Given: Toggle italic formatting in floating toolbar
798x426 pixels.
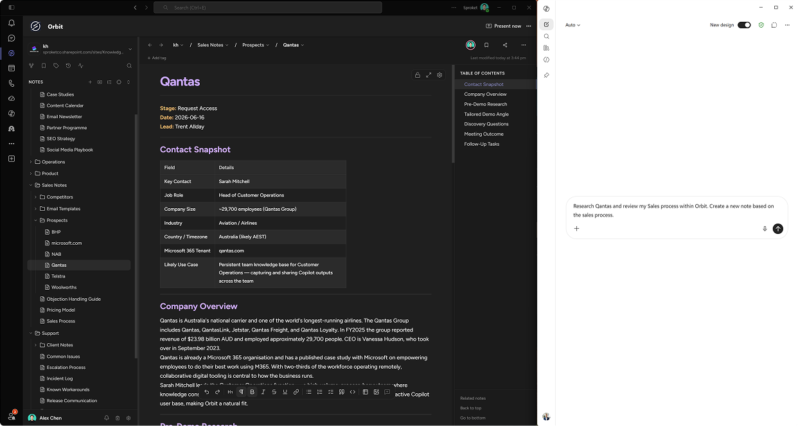Looking at the screenshot, I should pos(263,392).
